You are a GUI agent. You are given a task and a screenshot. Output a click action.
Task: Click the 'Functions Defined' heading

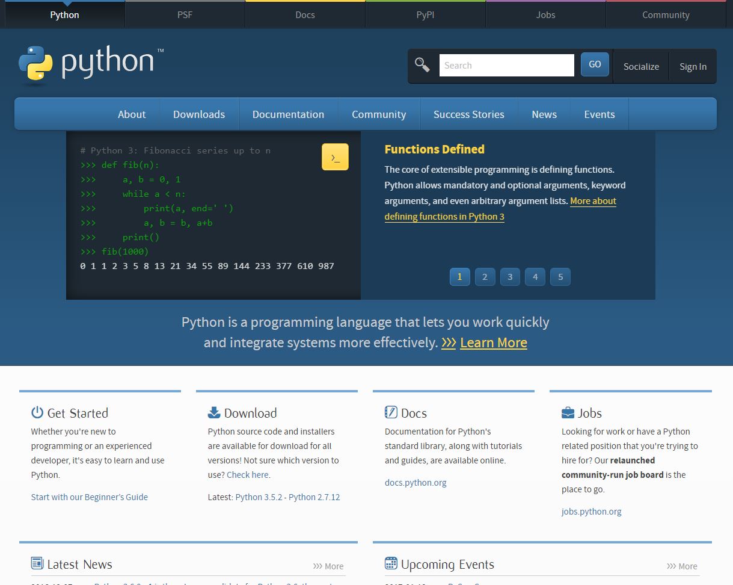point(434,149)
